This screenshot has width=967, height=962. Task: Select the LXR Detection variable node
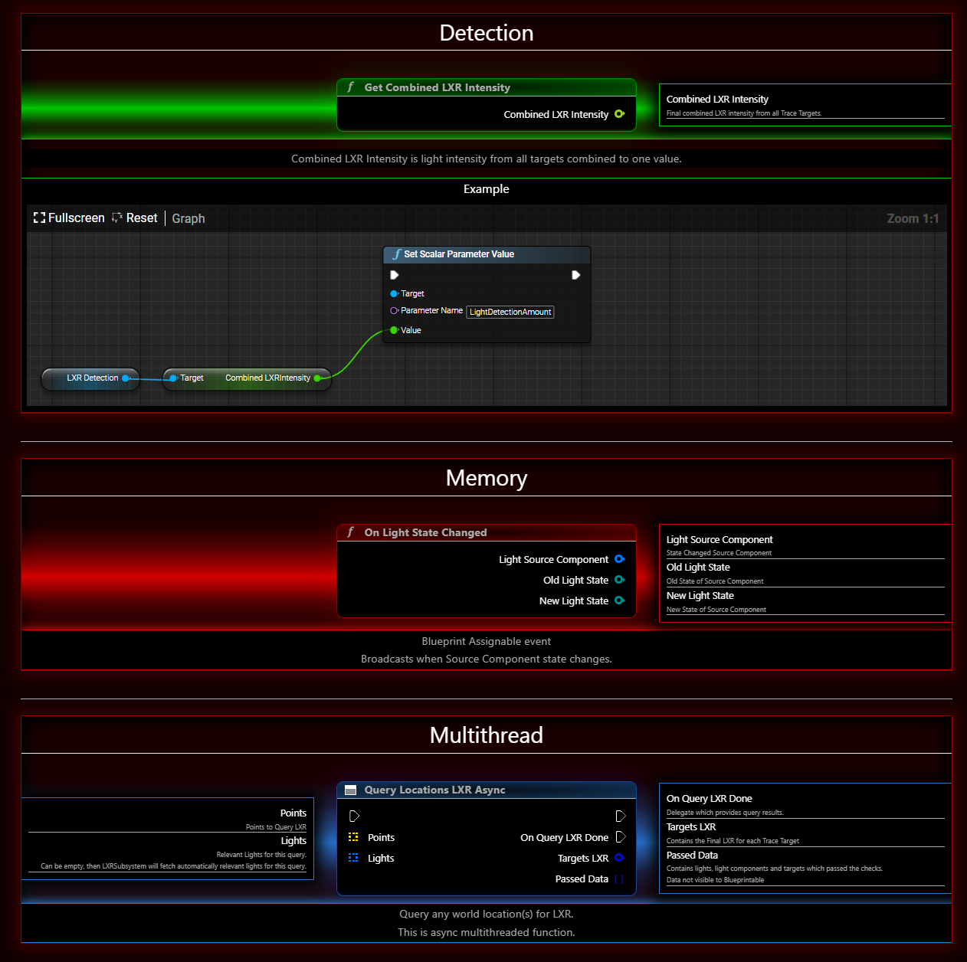pyautogui.click(x=90, y=378)
